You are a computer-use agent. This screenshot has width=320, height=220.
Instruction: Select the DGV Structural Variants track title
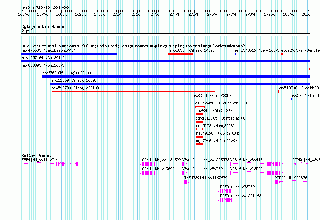click(133, 46)
